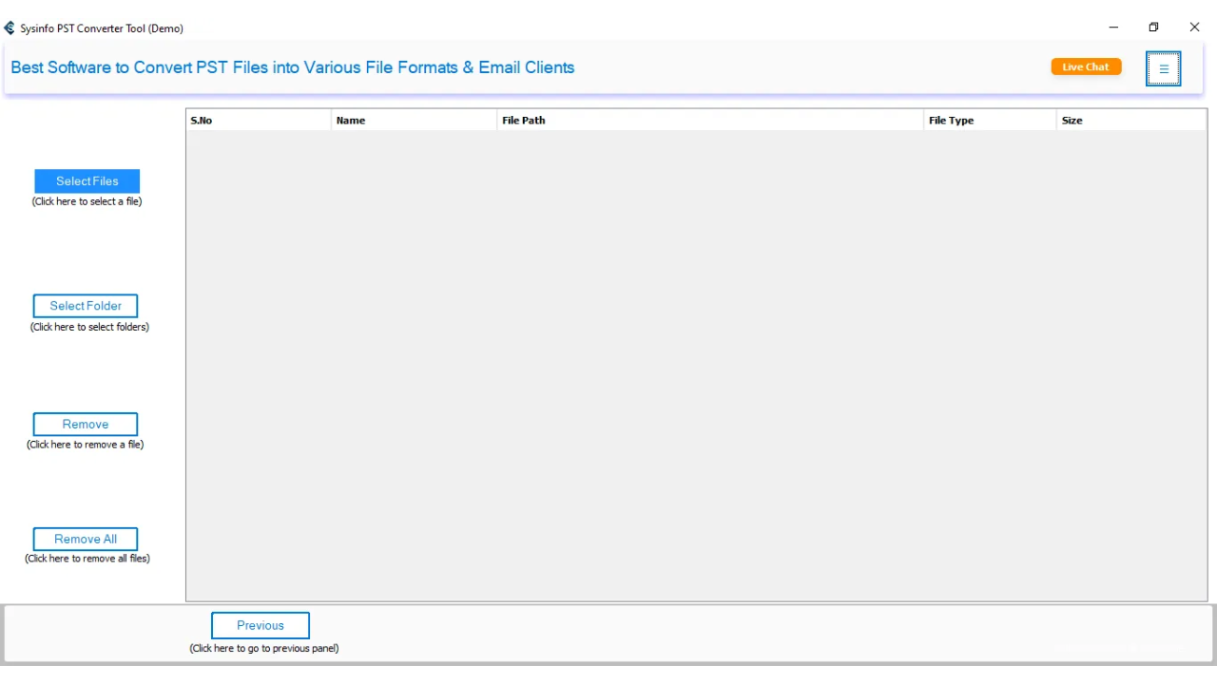1217x684 pixels.
Task: Click the Select Files button
Action: [x=87, y=181]
